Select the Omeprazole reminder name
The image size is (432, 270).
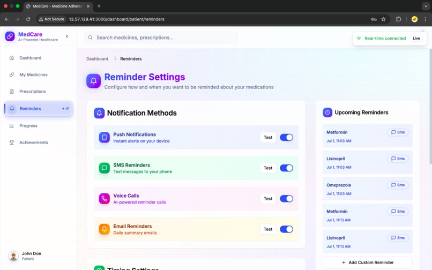pos(339,185)
